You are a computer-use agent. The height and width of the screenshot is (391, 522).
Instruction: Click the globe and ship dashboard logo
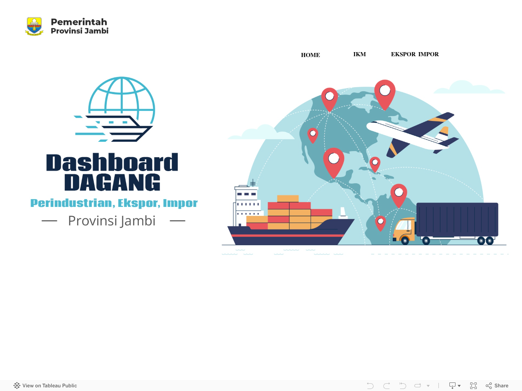tap(115, 109)
